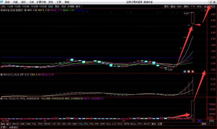Expand the 更多 periods list
Viewport: 217px width, 129px height.
point(78,6)
